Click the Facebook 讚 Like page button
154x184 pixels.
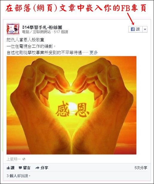point(135,29)
